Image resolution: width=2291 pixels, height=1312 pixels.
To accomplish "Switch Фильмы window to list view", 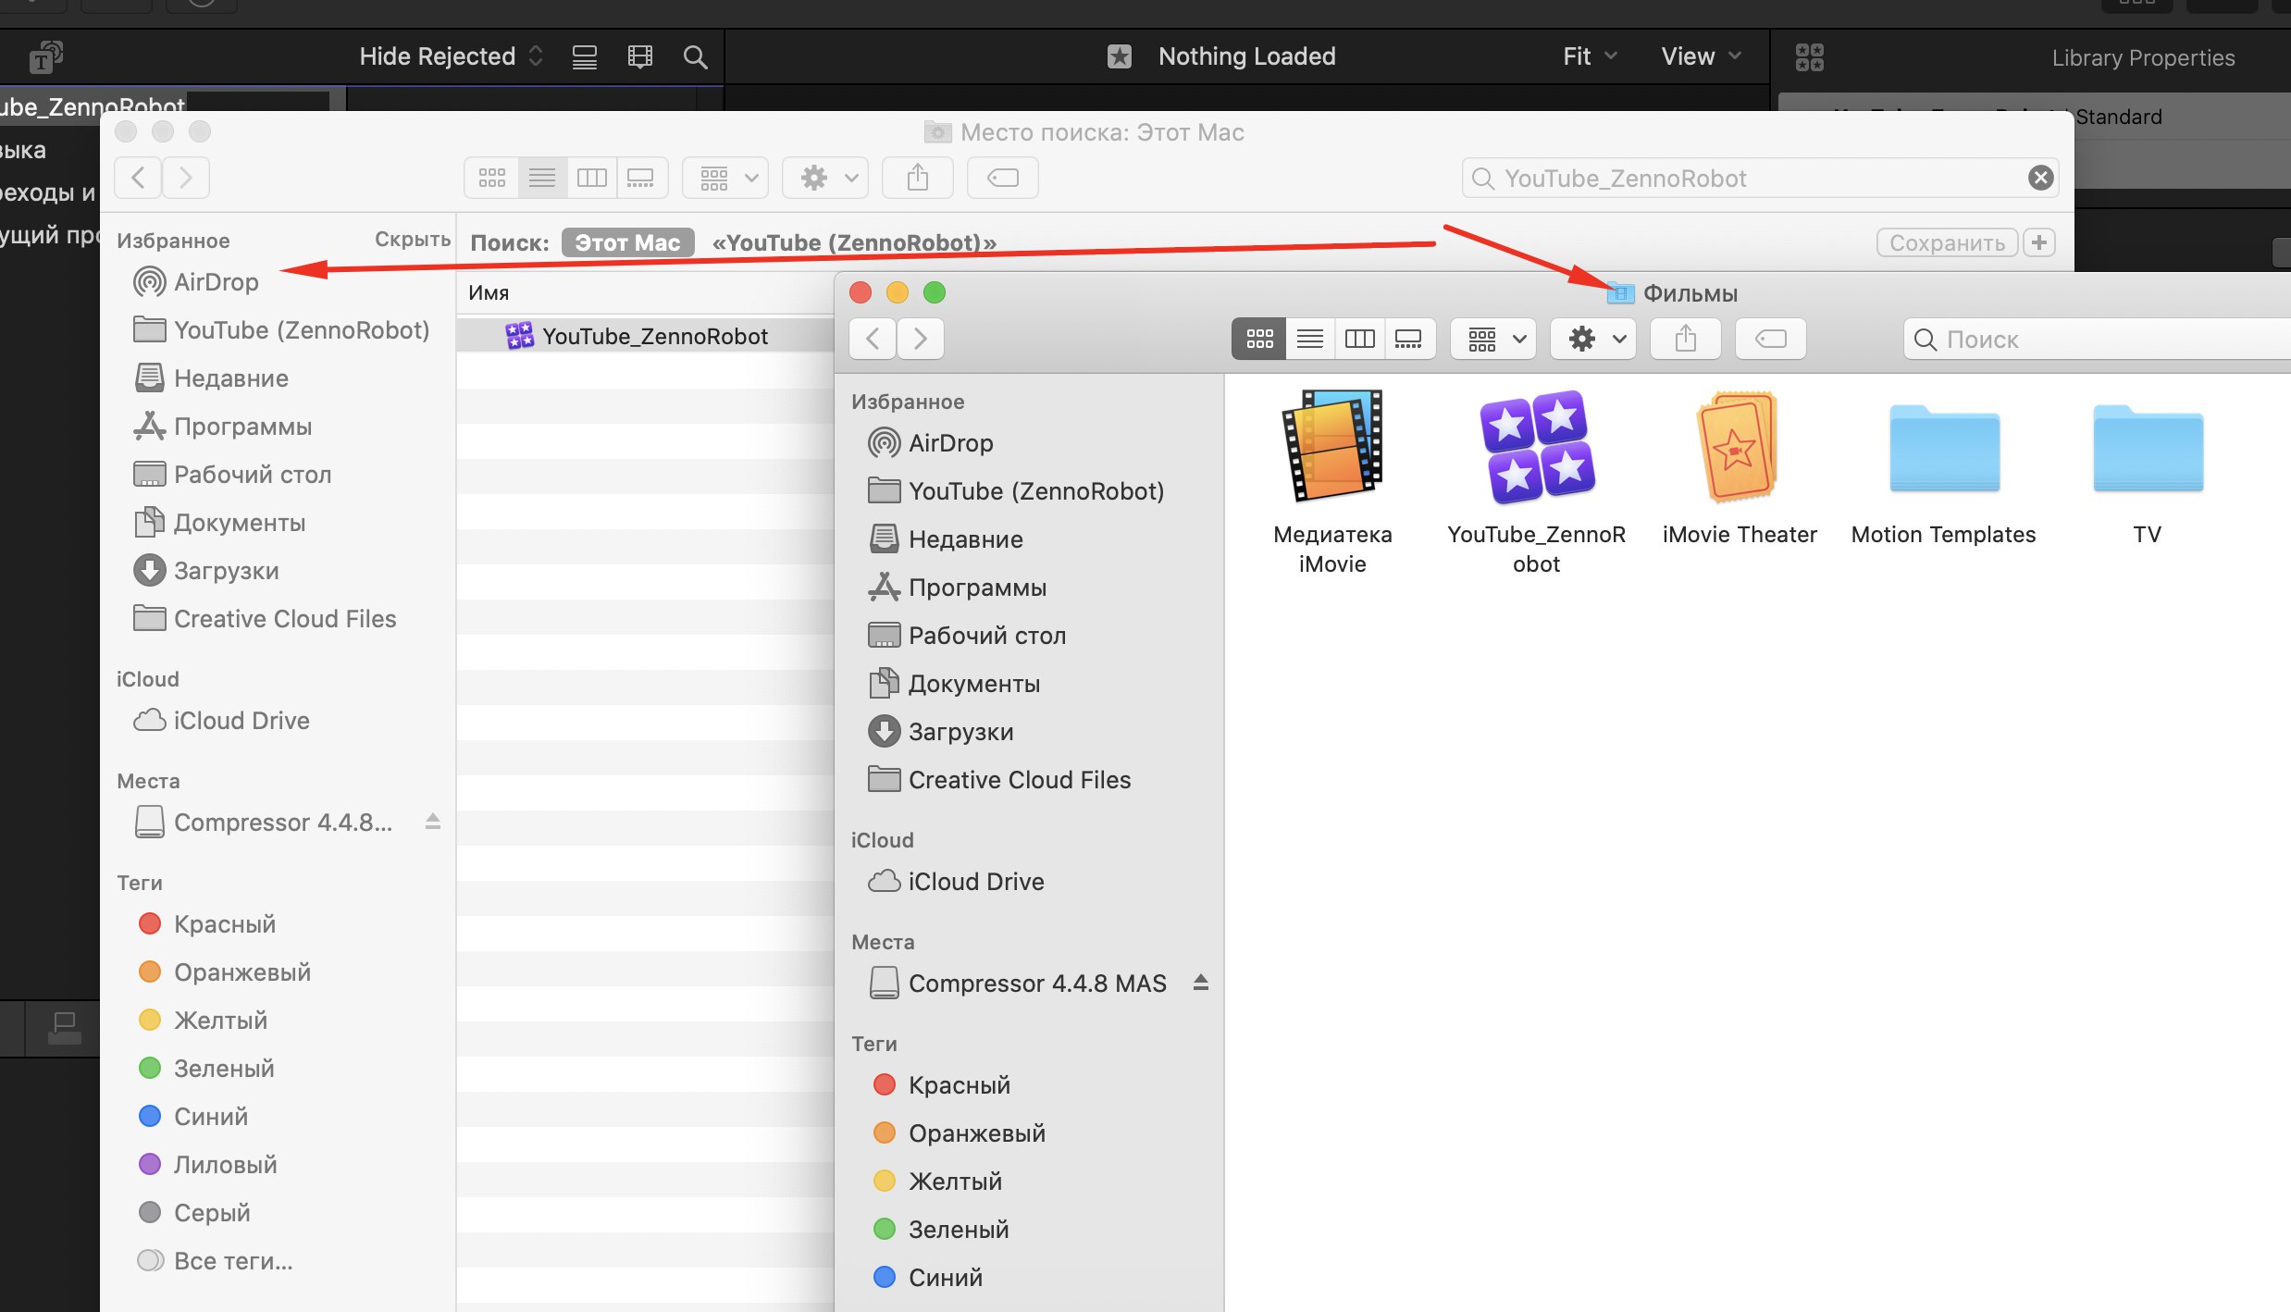I will pos(1309,339).
